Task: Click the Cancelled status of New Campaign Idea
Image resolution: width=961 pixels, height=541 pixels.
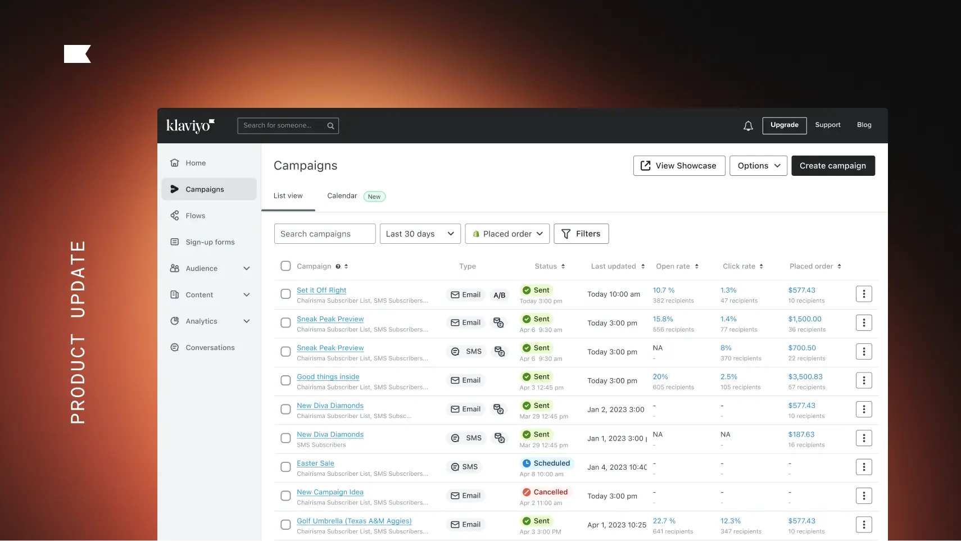Action: [545, 492]
